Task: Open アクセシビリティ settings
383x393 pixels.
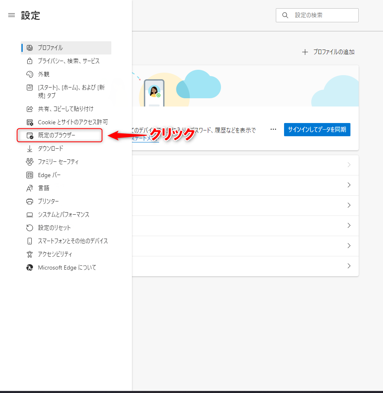Action: (x=55, y=254)
